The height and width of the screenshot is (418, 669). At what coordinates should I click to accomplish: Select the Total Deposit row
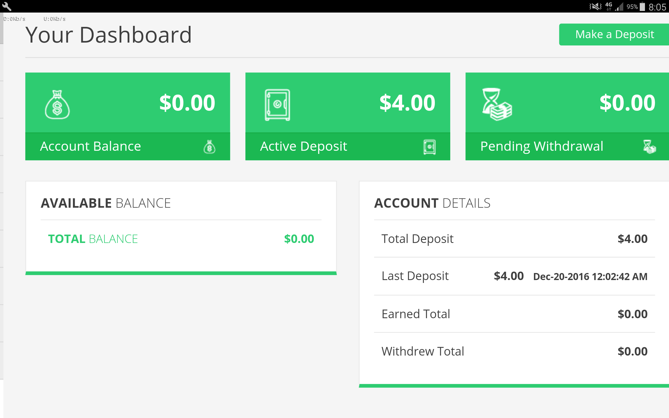514,239
